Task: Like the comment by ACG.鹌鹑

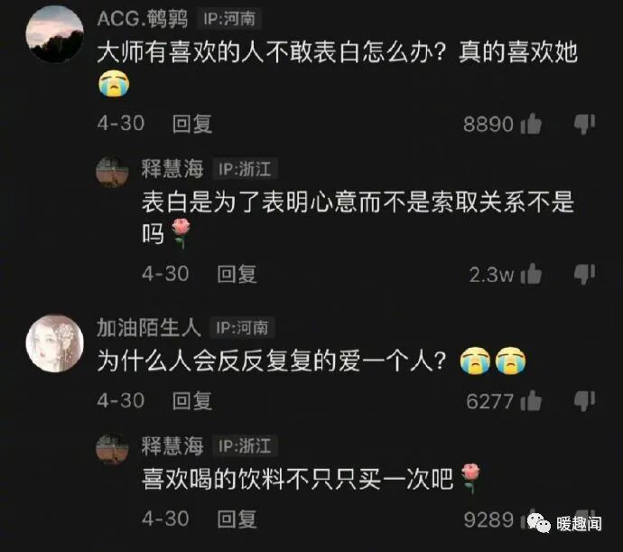Action: point(531,124)
